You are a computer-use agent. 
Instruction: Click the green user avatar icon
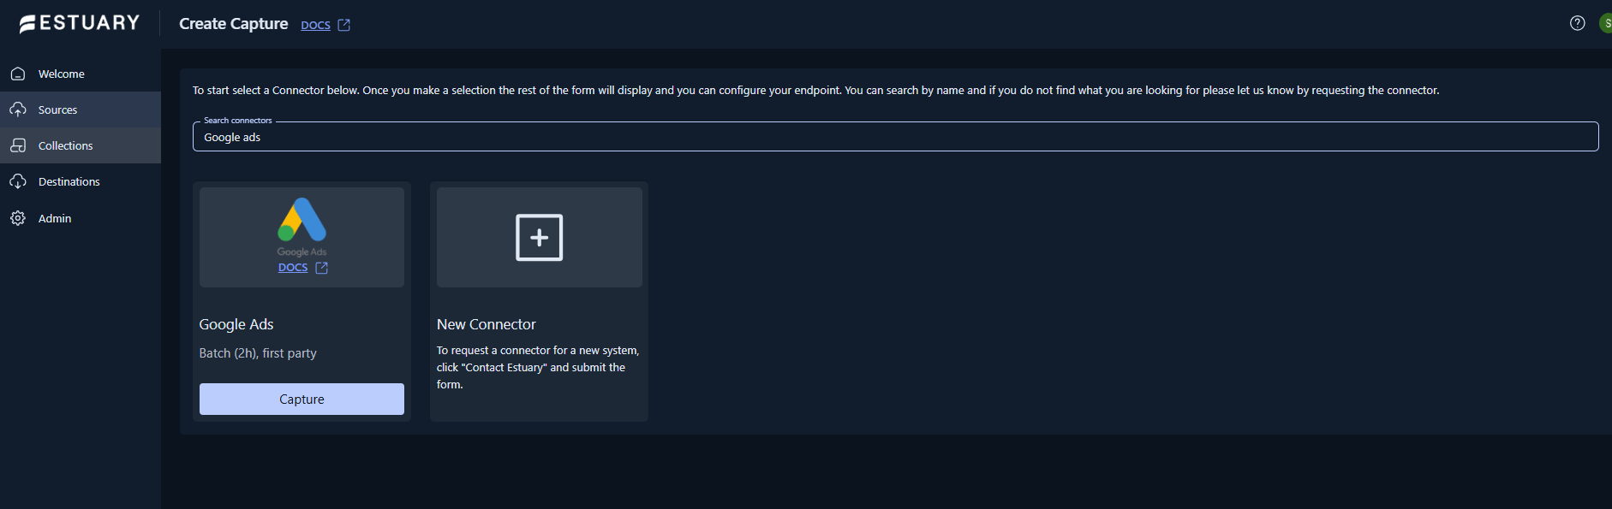[1606, 23]
